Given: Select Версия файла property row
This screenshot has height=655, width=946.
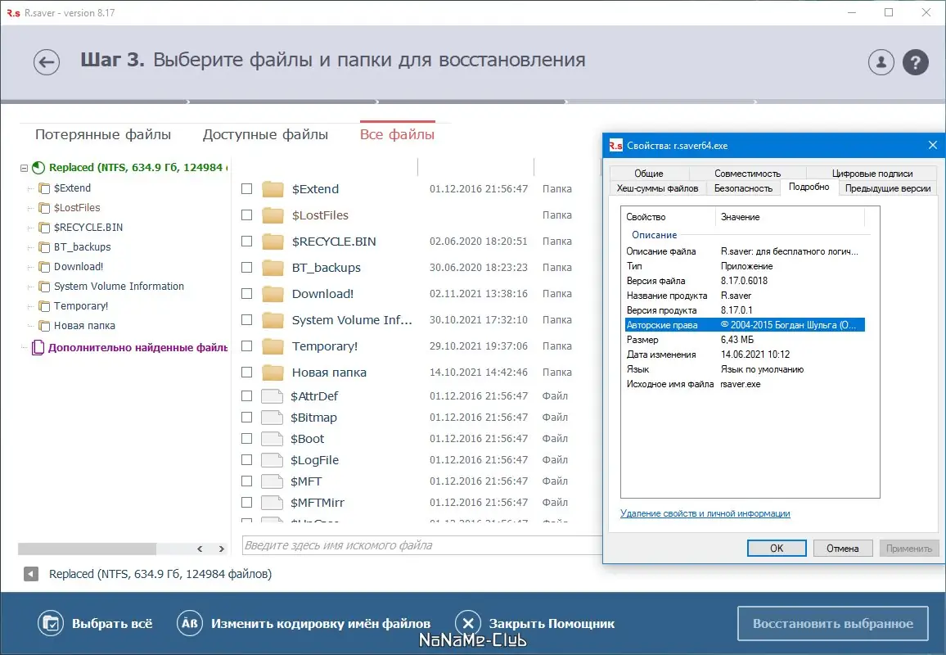Looking at the screenshot, I should point(745,281).
